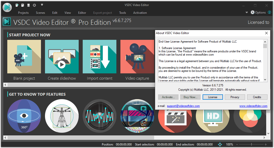This screenshot has height=148, width=274.
Task: Click the Preview play quick-access icon
Action: click(x=34, y=5)
